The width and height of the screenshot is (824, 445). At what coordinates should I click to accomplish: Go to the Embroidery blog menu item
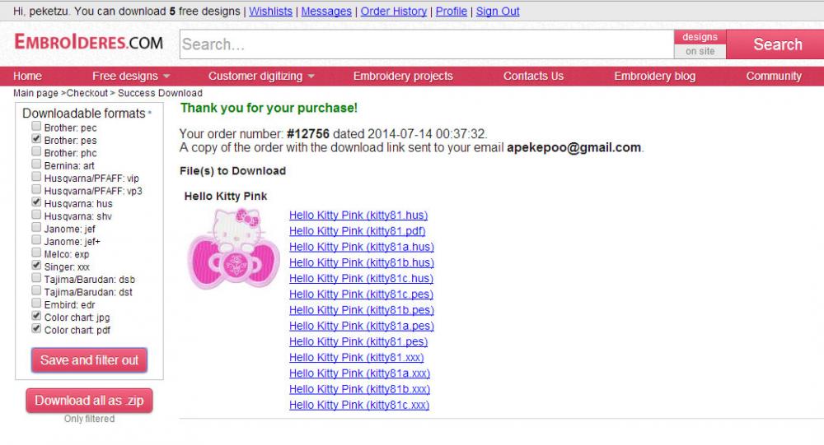(654, 76)
